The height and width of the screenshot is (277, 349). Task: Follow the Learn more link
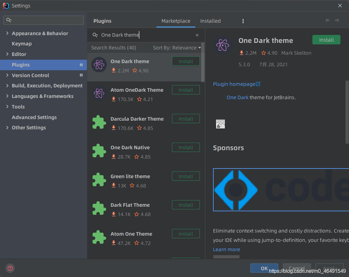pos(226,249)
